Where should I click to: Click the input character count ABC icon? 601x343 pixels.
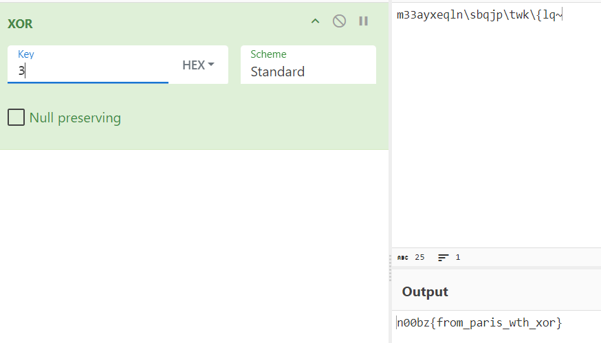pos(402,258)
